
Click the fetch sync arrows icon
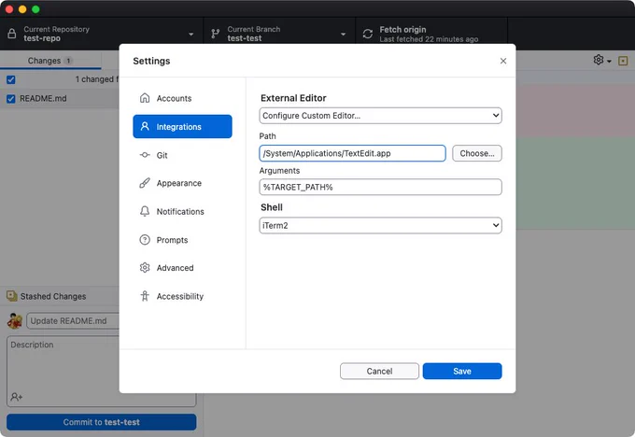[368, 34]
